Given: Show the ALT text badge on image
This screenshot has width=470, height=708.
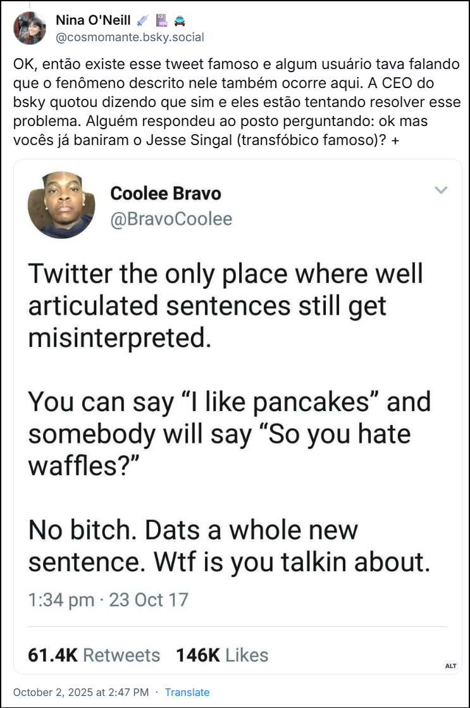Looking at the screenshot, I should tap(450, 666).
